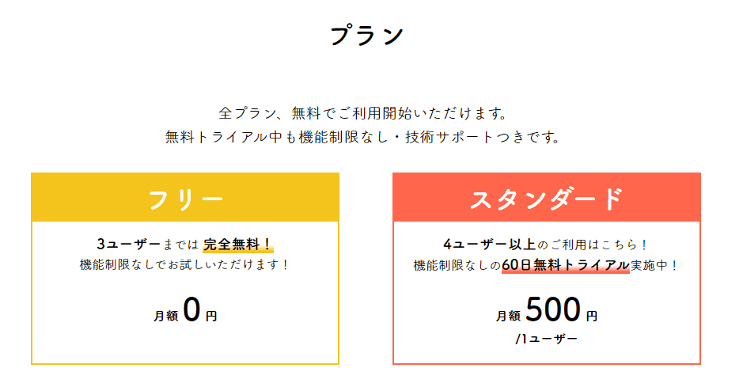Image resolution: width=743 pixels, height=387 pixels.
Task: Select the フリー plan header
Action: point(185,198)
